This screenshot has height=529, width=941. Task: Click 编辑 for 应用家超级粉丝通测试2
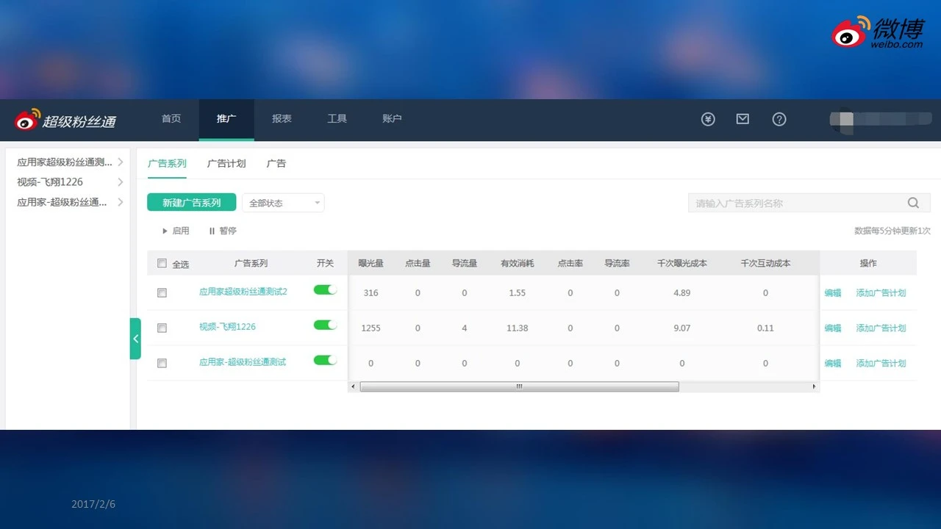pyautogui.click(x=833, y=292)
